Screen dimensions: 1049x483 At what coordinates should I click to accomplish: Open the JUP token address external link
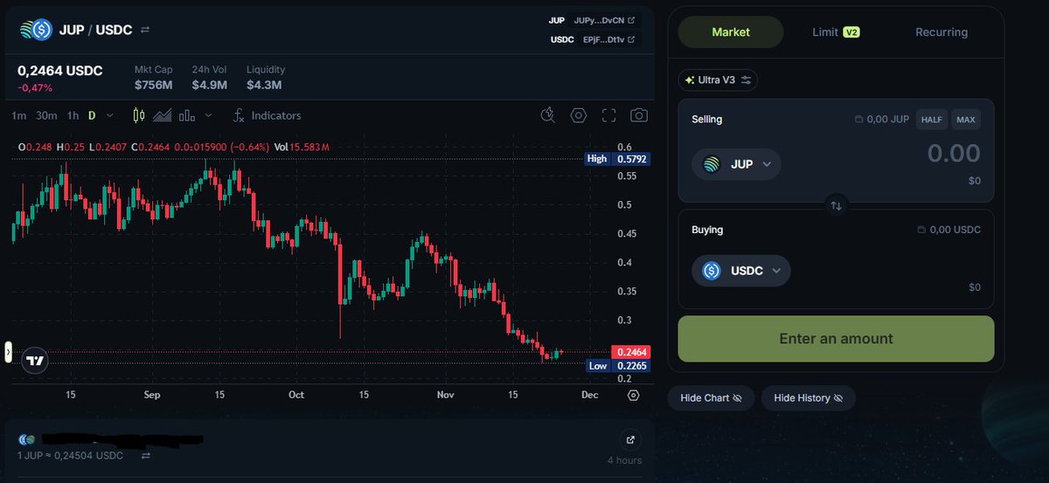[631, 19]
